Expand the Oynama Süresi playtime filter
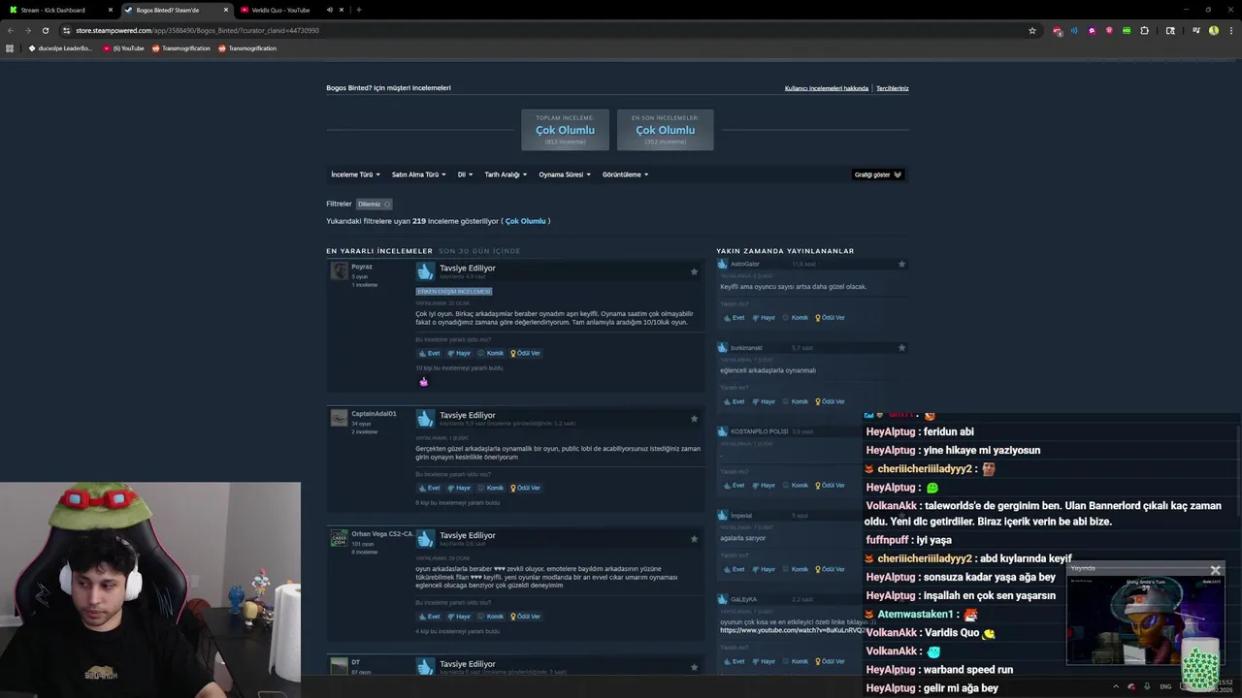Image resolution: width=1242 pixels, height=698 pixels. [565, 174]
